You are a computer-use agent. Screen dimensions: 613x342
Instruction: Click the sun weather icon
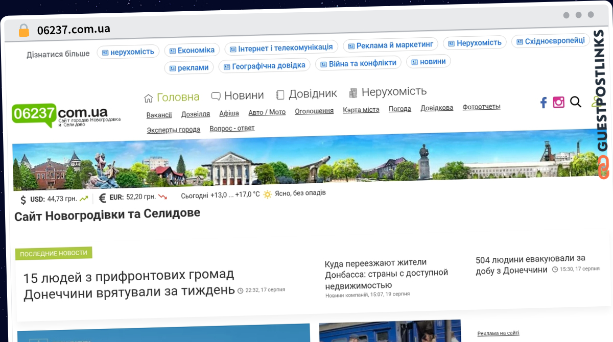(268, 194)
